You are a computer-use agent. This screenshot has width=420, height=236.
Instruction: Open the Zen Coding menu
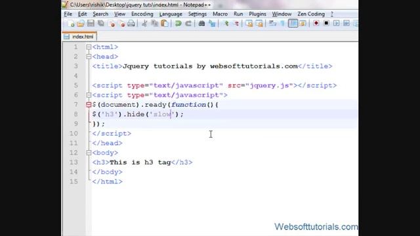[x=311, y=14]
